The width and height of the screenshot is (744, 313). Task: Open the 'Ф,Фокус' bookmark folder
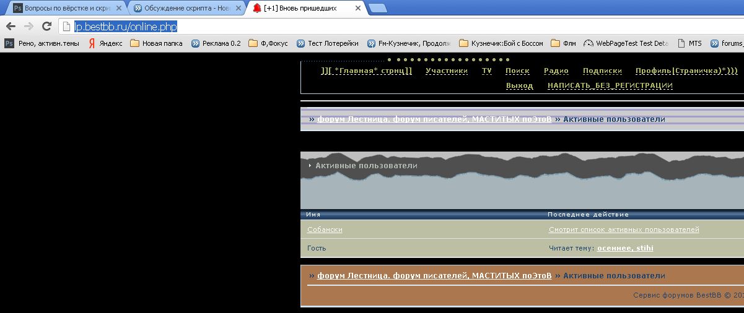point(269,43)
